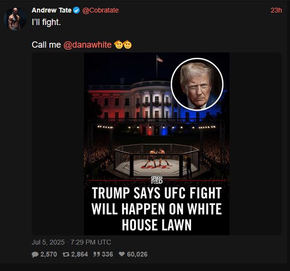
Task: Click the second saluting emoji
Action: [x=127, y=44]
